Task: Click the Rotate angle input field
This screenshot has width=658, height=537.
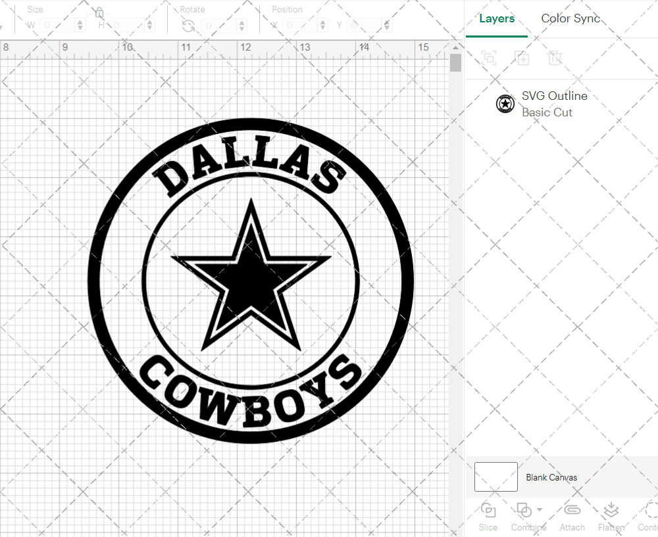Action: tap(220, 26)
